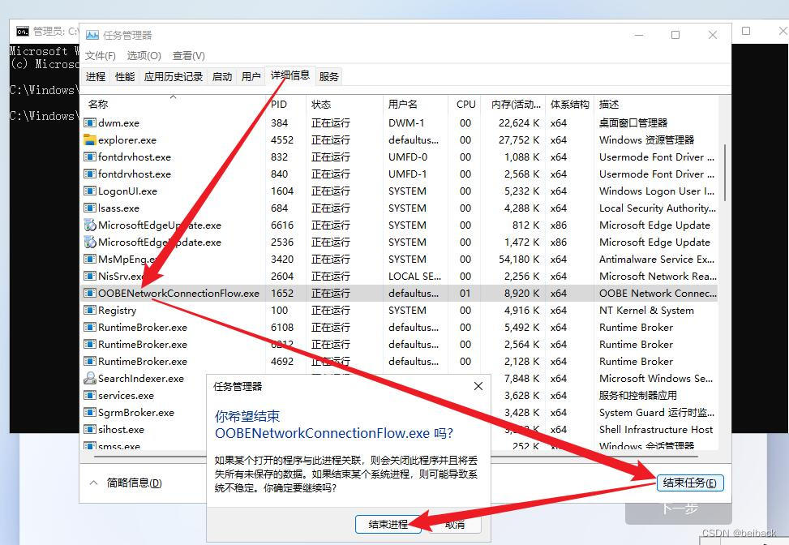Sort by the 状态 column header
The width and height of the screenshot is (789, 545).
point(345,104)
